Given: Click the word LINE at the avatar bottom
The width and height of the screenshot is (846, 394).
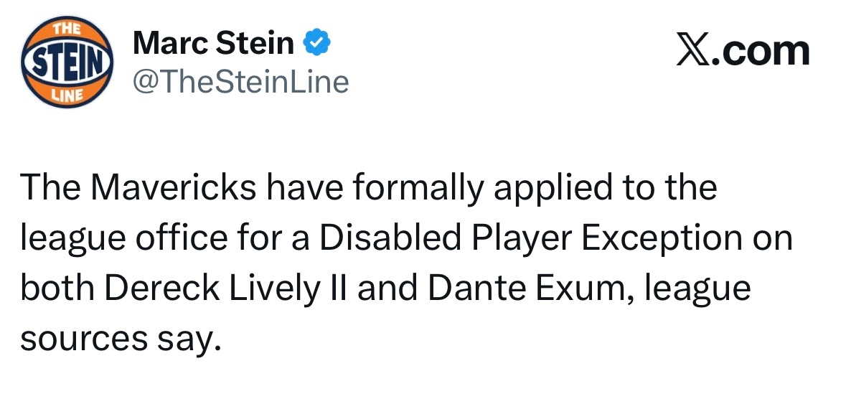Looking at the screenshot, I should click(x=67, y=95).
